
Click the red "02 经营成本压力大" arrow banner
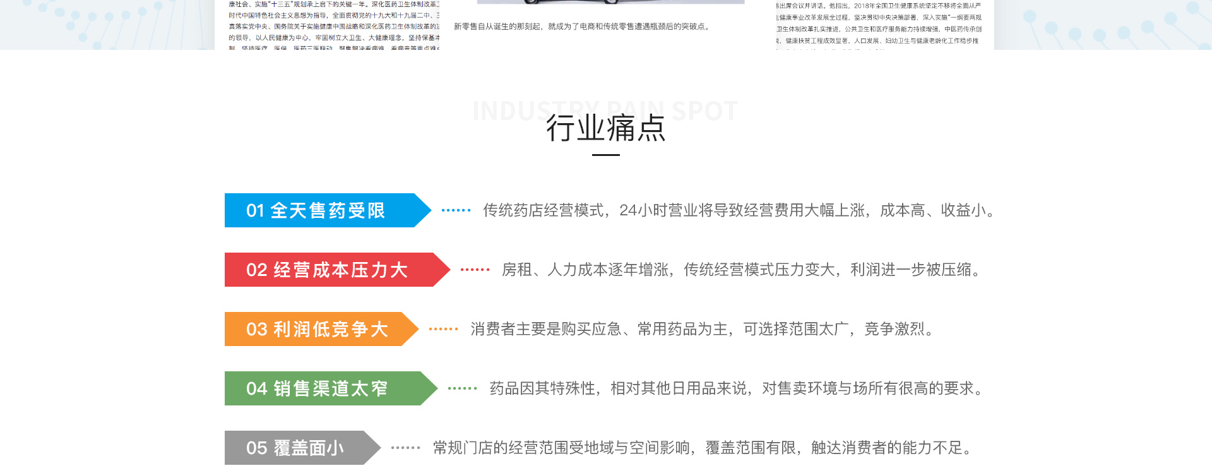click(x=331, y=270)
